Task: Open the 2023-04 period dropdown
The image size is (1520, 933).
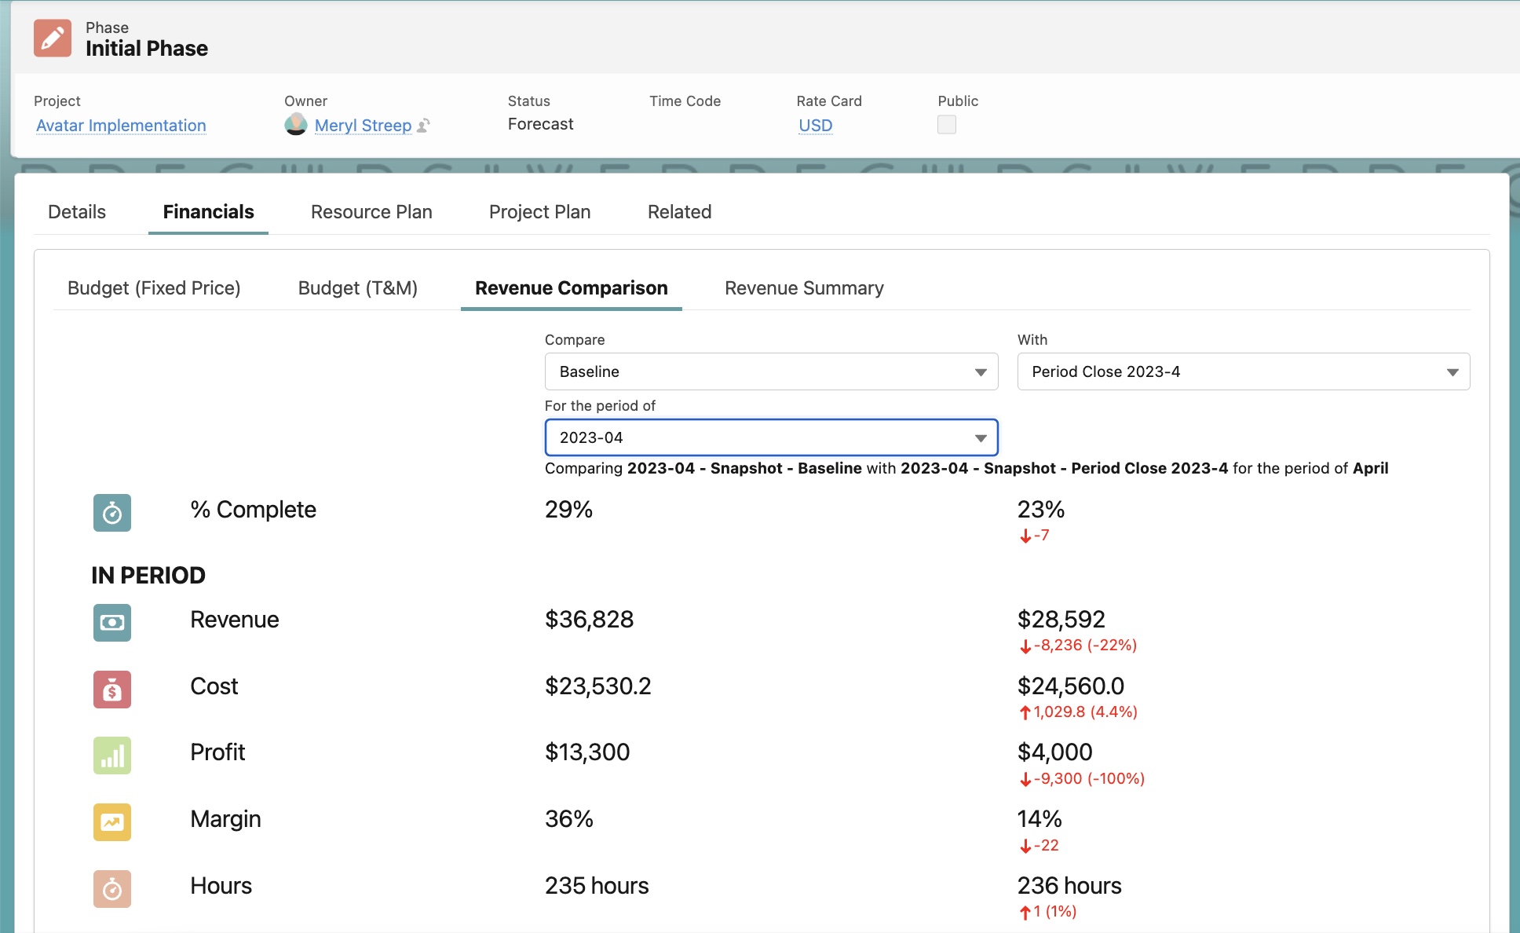Action: (x=771, y=437)
